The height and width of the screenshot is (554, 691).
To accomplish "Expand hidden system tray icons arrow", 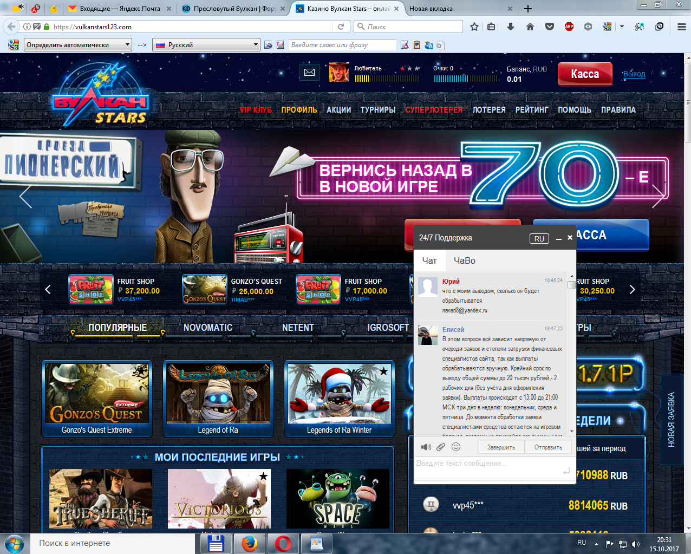I will 596,544.
